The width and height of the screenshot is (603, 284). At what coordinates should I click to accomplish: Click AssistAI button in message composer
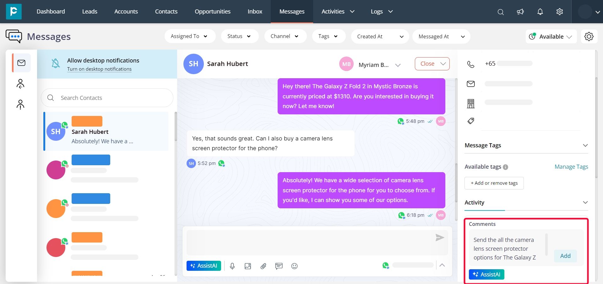click(x=204, y=266)
